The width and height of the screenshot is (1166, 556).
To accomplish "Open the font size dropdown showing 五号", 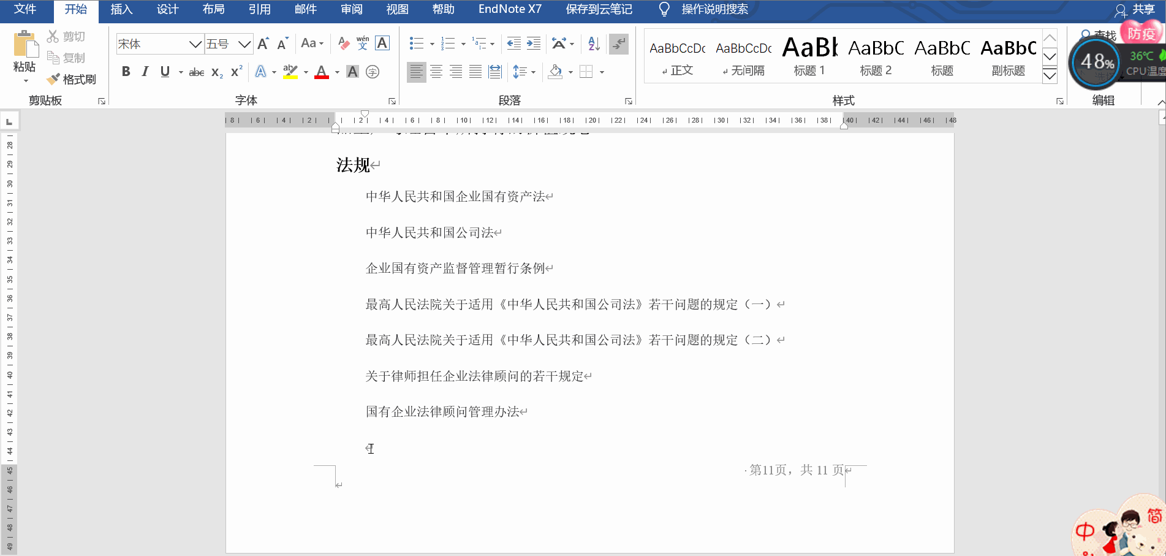I will (x=244, y=44).
